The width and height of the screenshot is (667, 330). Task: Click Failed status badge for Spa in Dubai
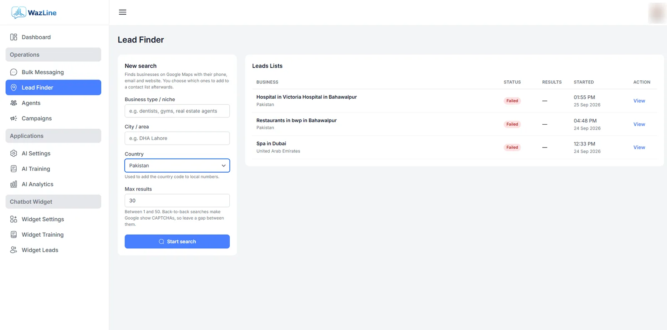pyautogui.click(x=512, y=147)
